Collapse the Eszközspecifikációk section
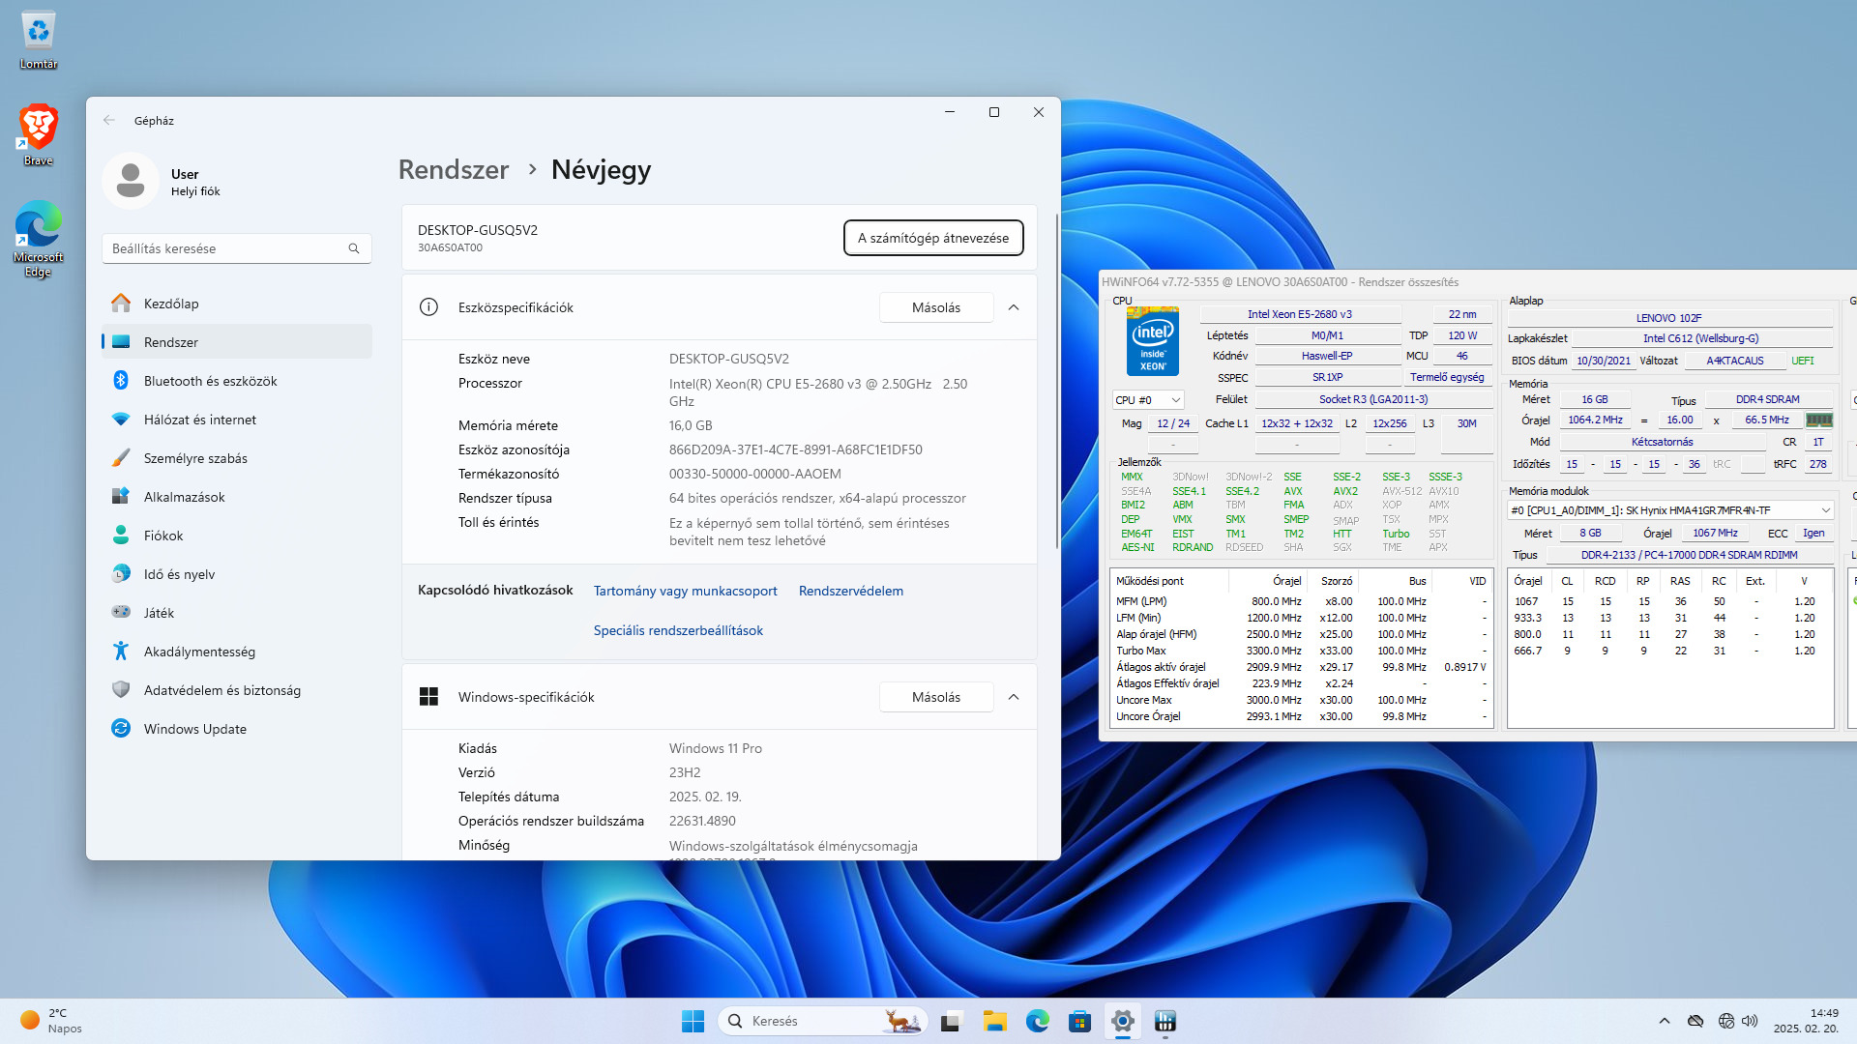 point(1013,307)
